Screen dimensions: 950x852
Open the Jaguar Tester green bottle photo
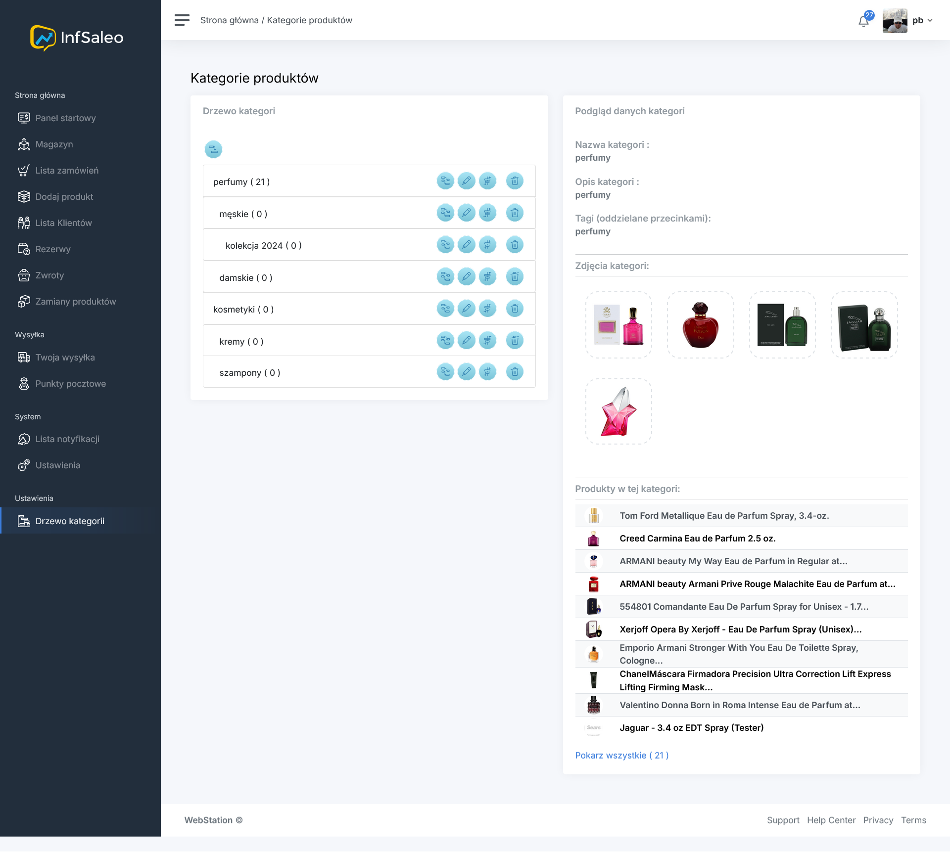pyautogui.click(x=864, y=325)
